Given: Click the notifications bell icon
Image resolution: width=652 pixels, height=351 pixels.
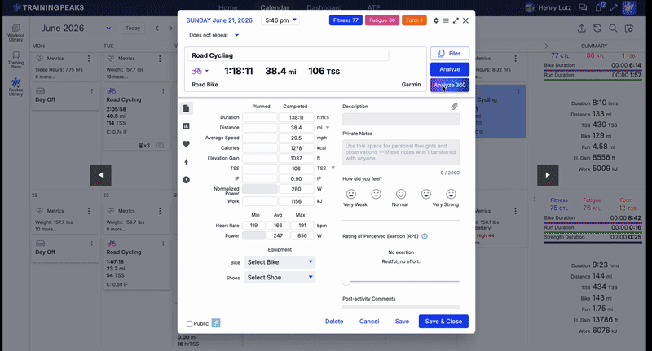Looking at the screenshot, I should click(598, 7).
